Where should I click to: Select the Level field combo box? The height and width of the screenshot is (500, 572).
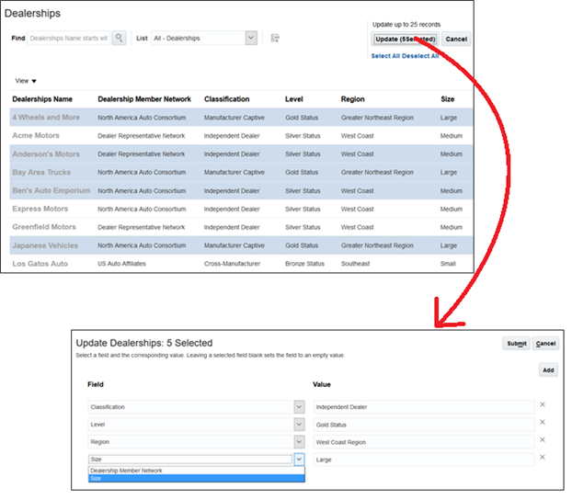(196, 424)
